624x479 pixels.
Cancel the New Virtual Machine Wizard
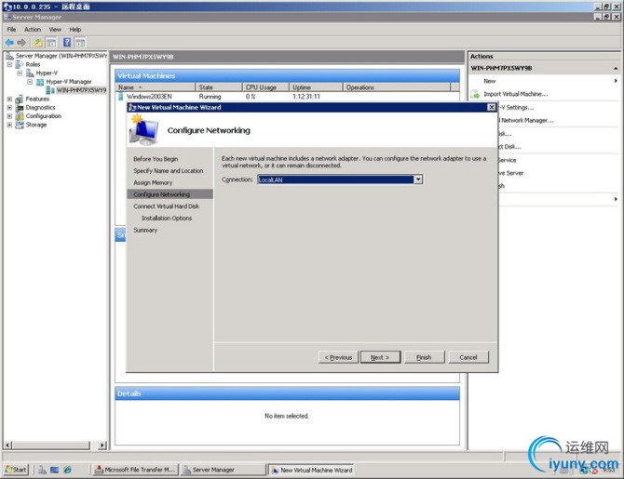tap(468, 357)
